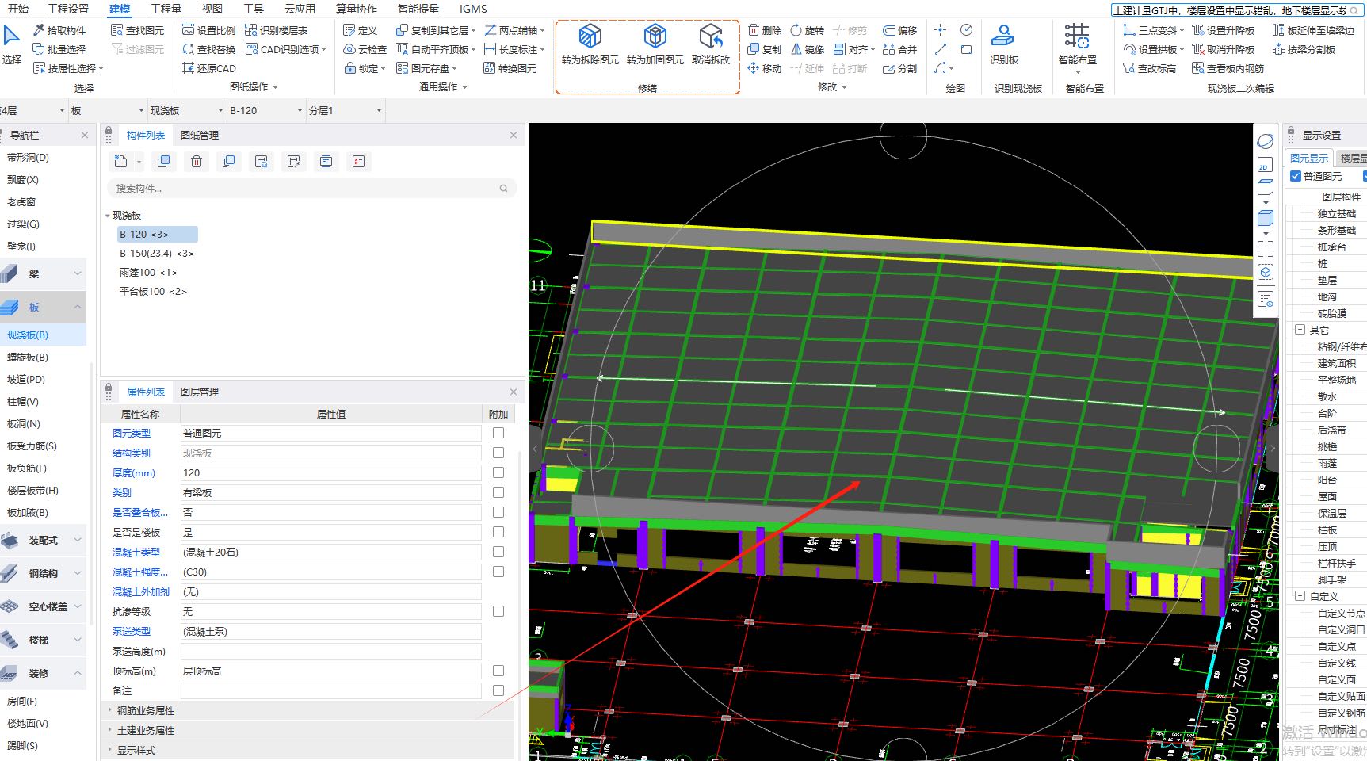Select 板负筋(F) in navigation bar
Viewport: 1367px width, 761px height.
[x=27, y=468]
